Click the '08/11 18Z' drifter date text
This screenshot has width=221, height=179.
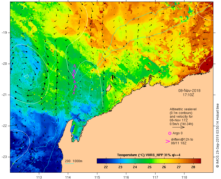179,143
